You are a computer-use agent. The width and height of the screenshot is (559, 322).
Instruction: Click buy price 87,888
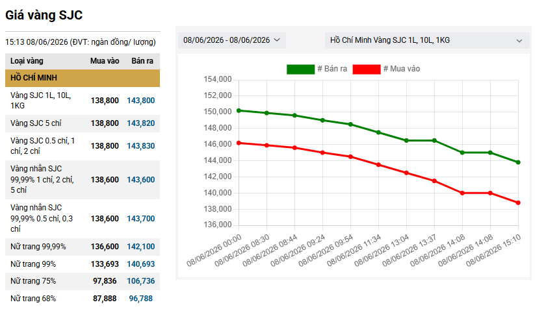click(x=105, y=299)
